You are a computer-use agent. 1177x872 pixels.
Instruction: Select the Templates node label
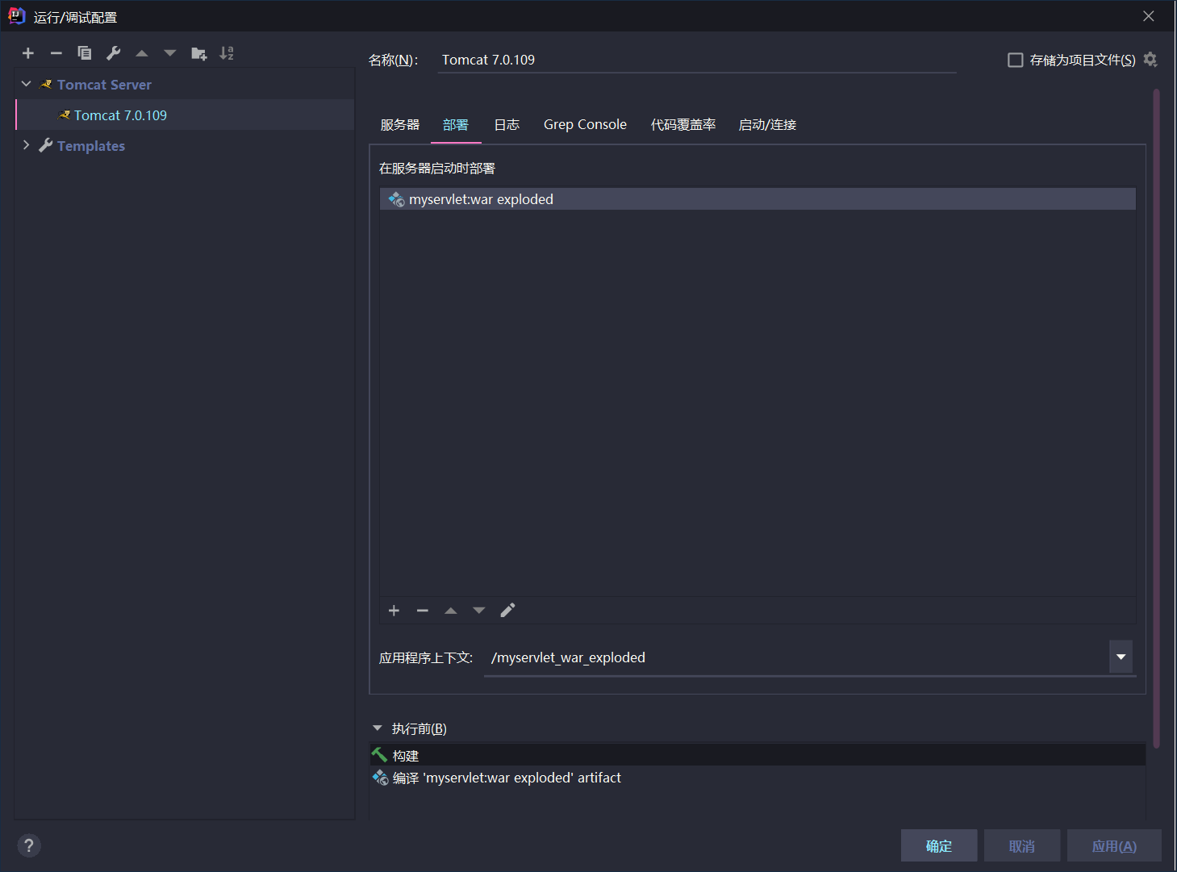91,146
